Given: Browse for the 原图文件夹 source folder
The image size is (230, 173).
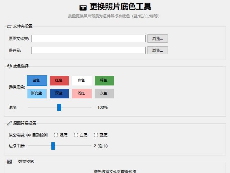Looking at the screenshot, I should pos(158,38).
